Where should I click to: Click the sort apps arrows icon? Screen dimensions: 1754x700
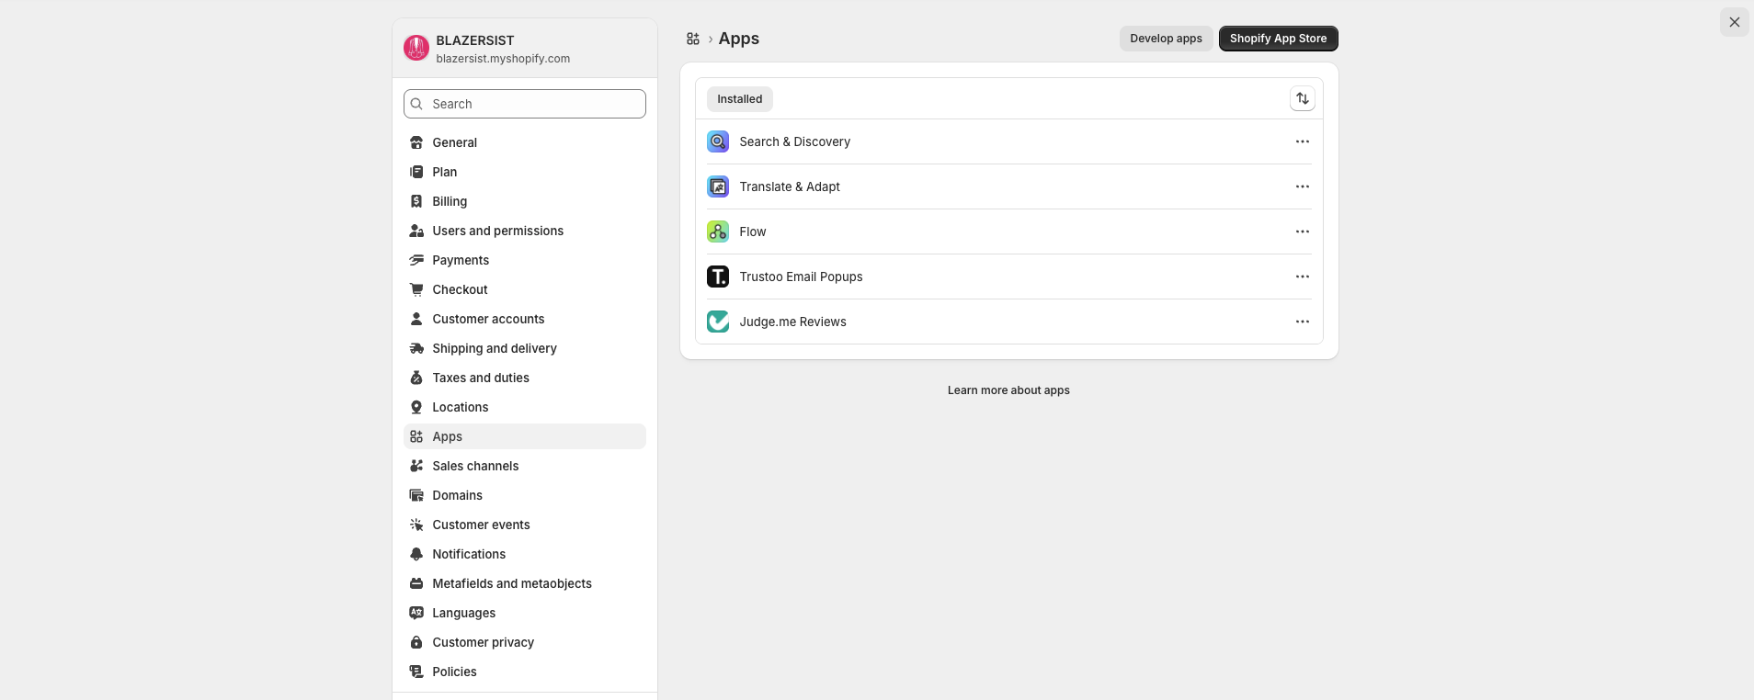point(1302,98)
